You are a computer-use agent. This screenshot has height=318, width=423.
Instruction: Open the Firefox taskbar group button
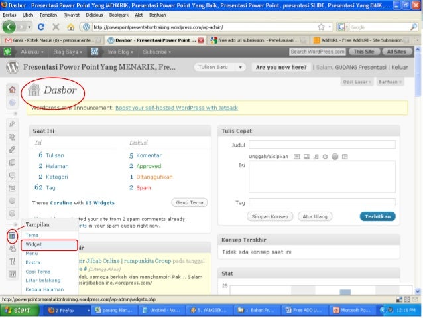pos(66,310)
